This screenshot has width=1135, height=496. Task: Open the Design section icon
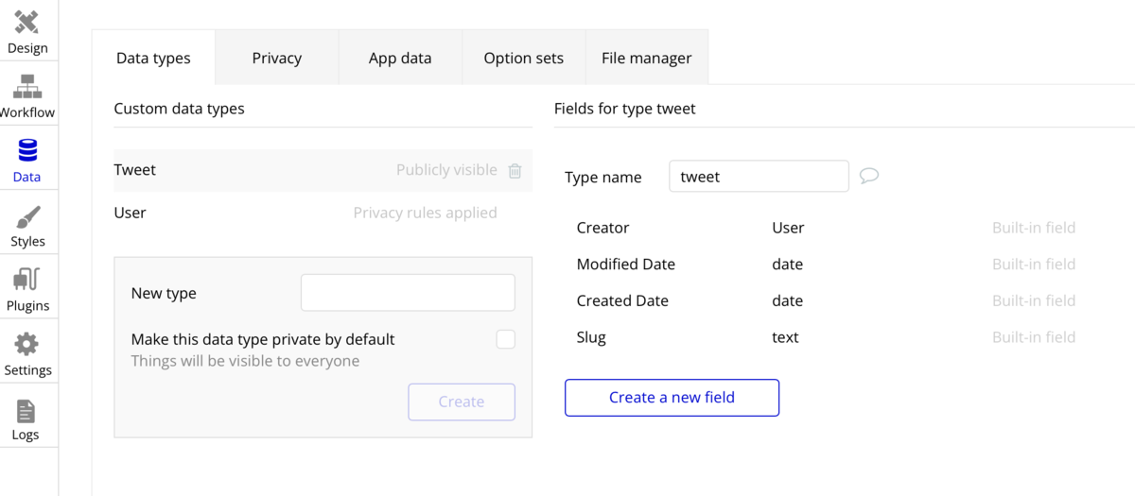click(26, 22)
